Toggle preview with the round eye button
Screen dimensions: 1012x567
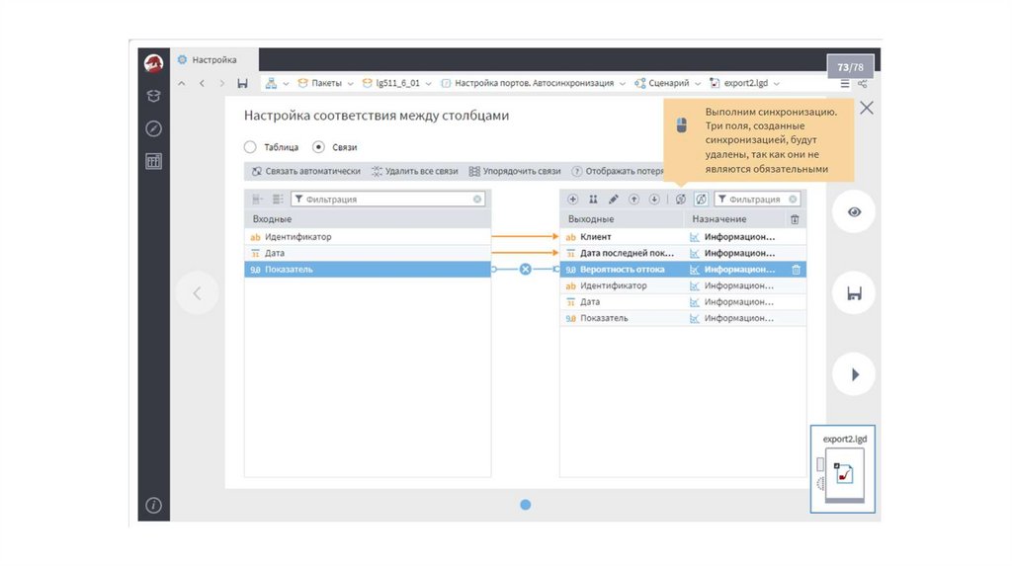click(x=854, y=211)
